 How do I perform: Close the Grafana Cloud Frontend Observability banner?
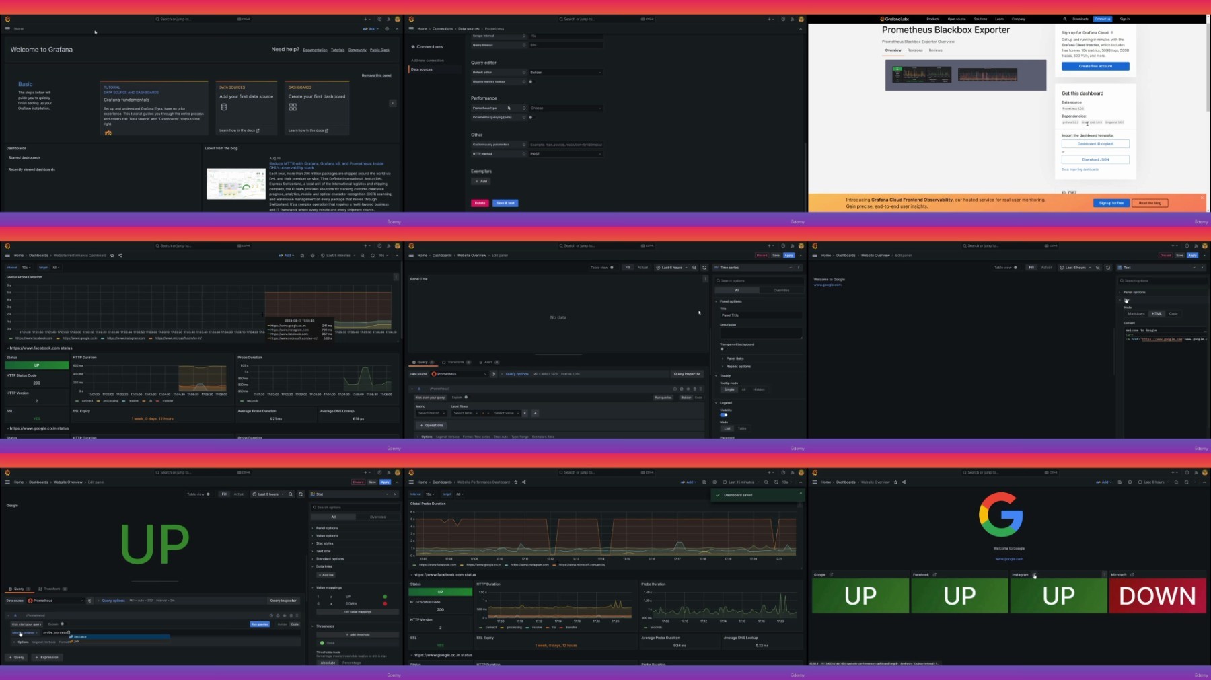[1202, 198]
